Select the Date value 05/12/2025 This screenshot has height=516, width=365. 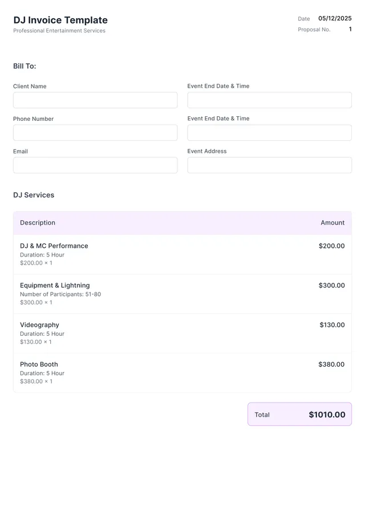335,18
